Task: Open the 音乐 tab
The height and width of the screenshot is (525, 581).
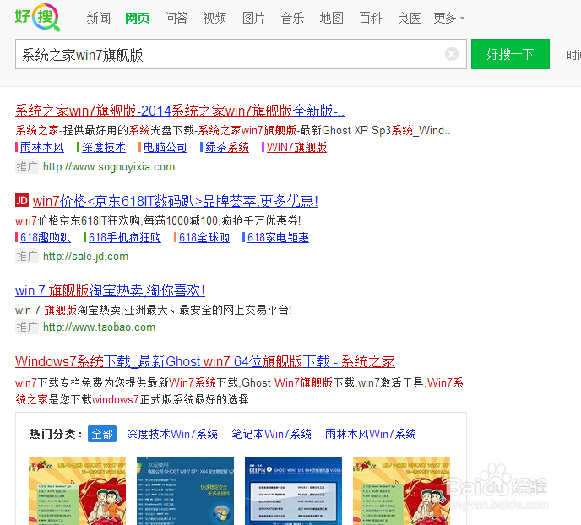Action: coord(292,18)
